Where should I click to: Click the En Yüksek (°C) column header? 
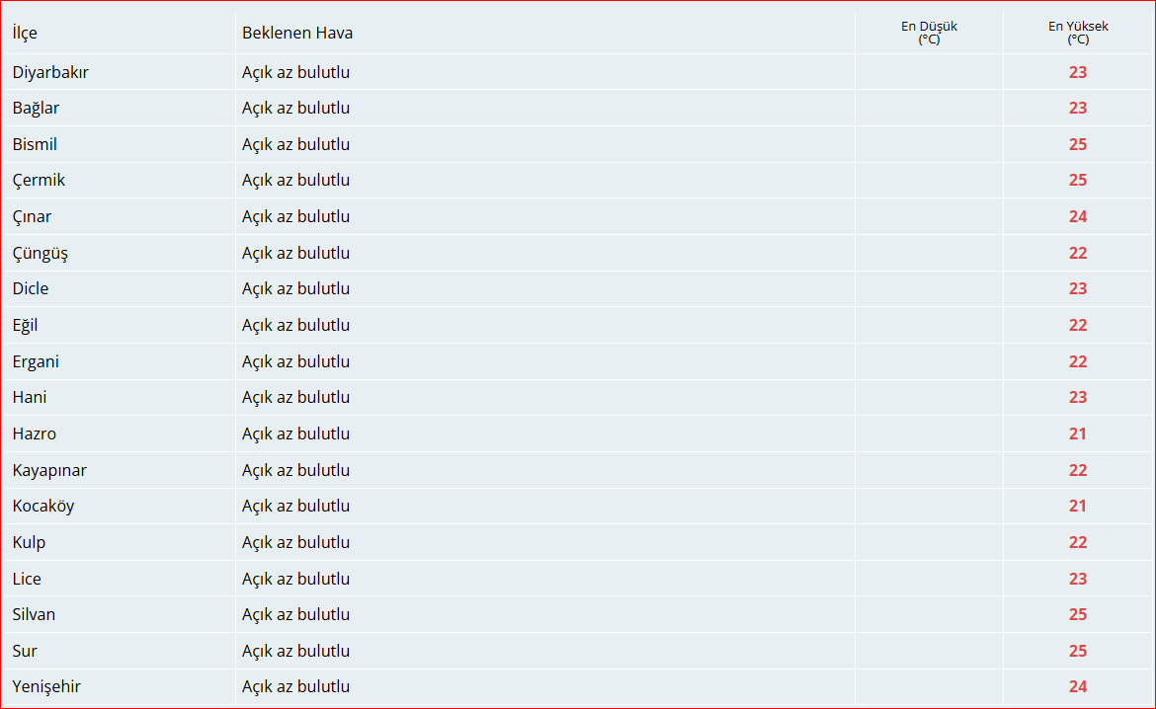coord(1077,33)
